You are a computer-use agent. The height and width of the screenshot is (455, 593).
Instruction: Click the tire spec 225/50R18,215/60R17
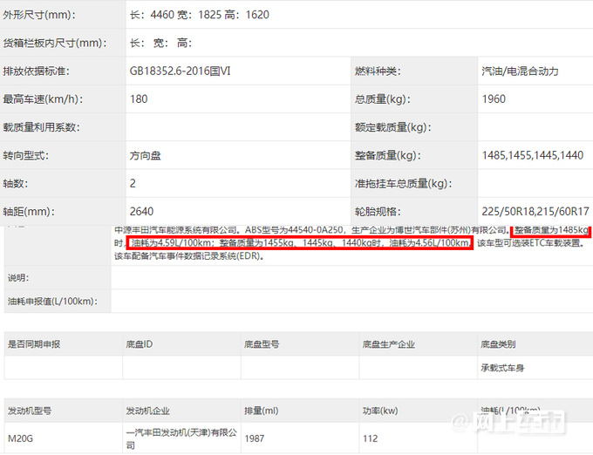(x=535, y=212)
